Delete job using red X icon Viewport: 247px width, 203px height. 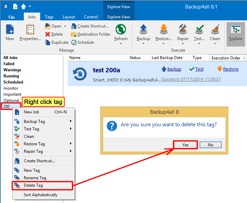pyautogui.click(x=47, y=34)
